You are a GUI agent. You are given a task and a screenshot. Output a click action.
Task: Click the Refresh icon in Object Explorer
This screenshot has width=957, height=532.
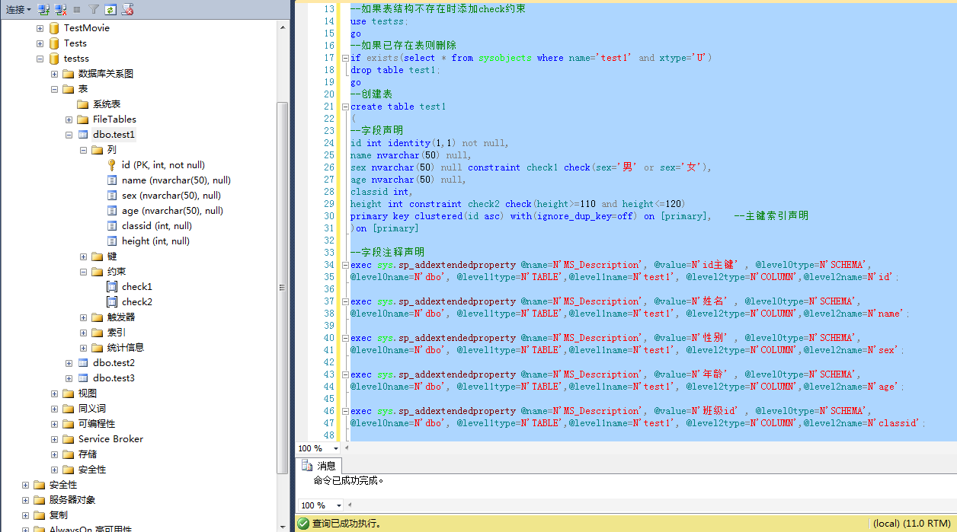(110, 10)
